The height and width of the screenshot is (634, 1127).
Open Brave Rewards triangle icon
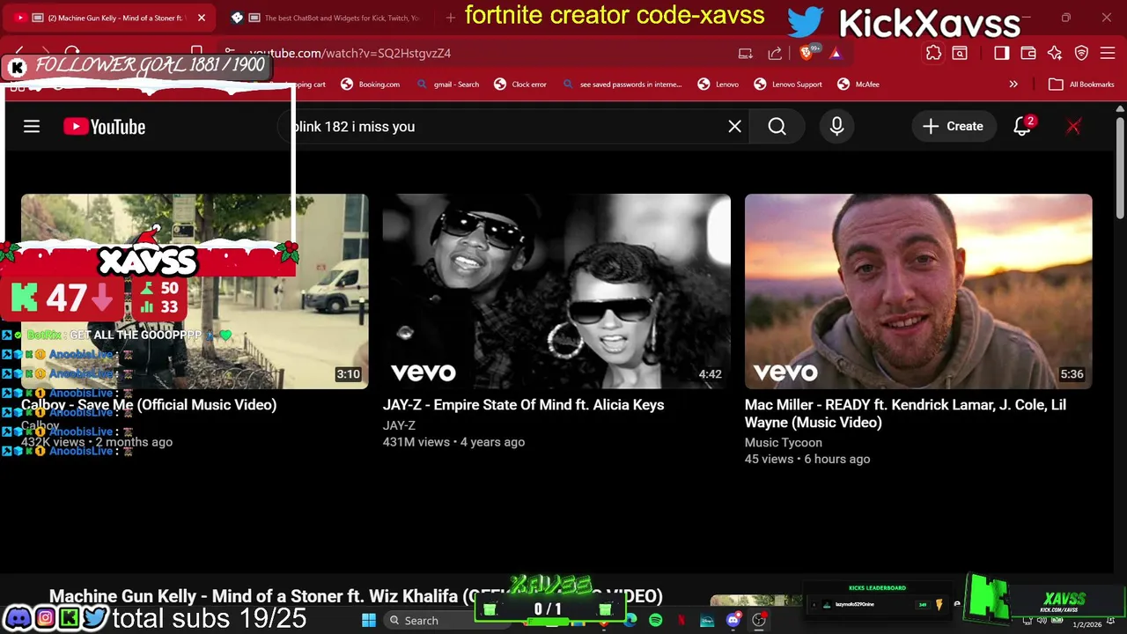pyautogui.click(x=836, y=54)
